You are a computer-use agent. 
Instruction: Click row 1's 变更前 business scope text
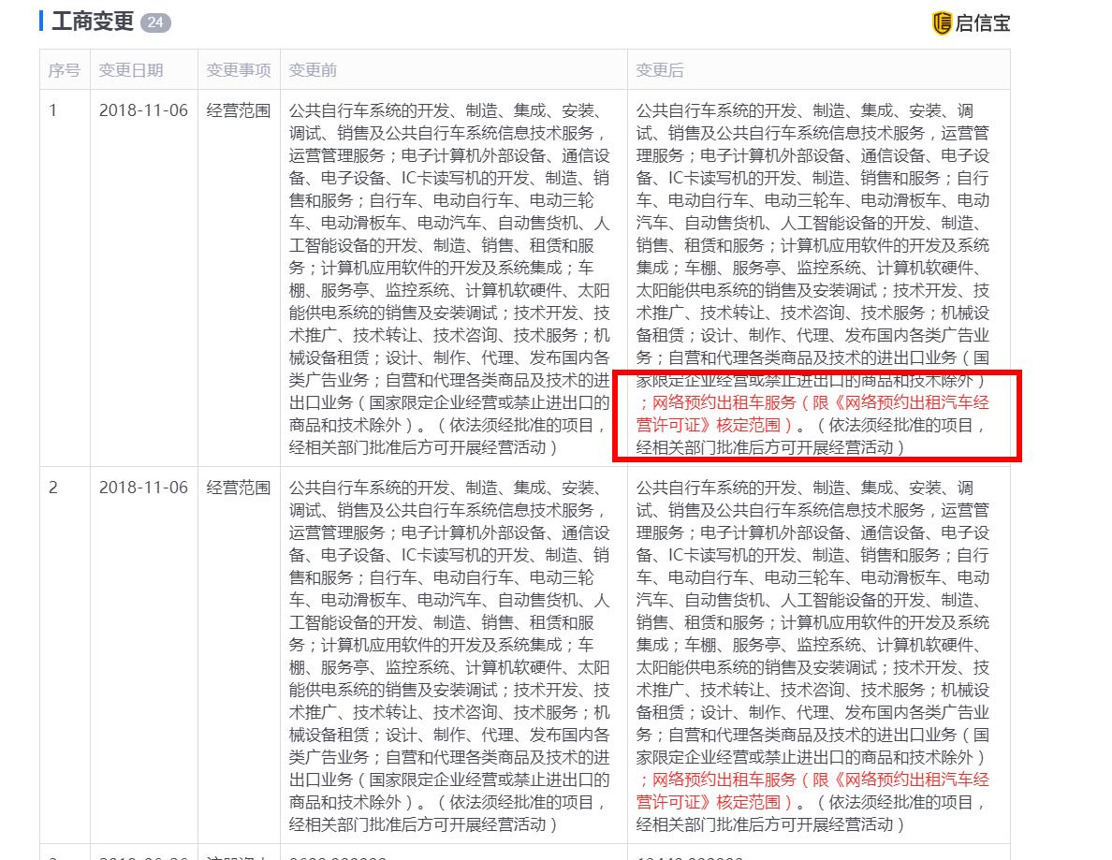tap(449, 279)
